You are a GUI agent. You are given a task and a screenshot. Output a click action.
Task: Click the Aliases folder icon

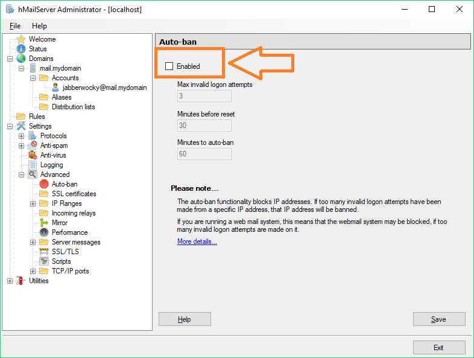44,97
